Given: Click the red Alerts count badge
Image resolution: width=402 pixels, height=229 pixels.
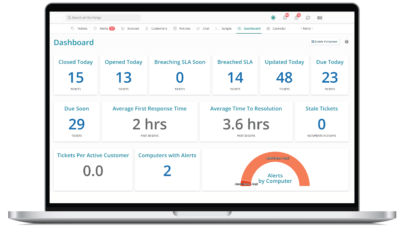Looking at the screenshot, I should pos(112,29).
